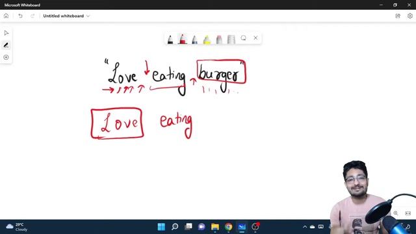The width and height of the screenshot is (416, 234).
Task: Minimize the Whiteboard window
Action: click(x=382, y=5)
